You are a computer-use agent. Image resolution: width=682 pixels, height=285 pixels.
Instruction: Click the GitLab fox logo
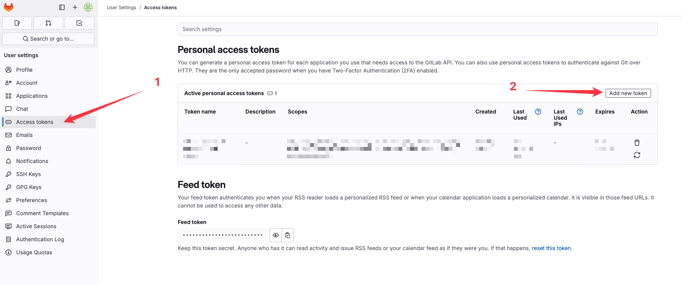click(x=8, y=7)
